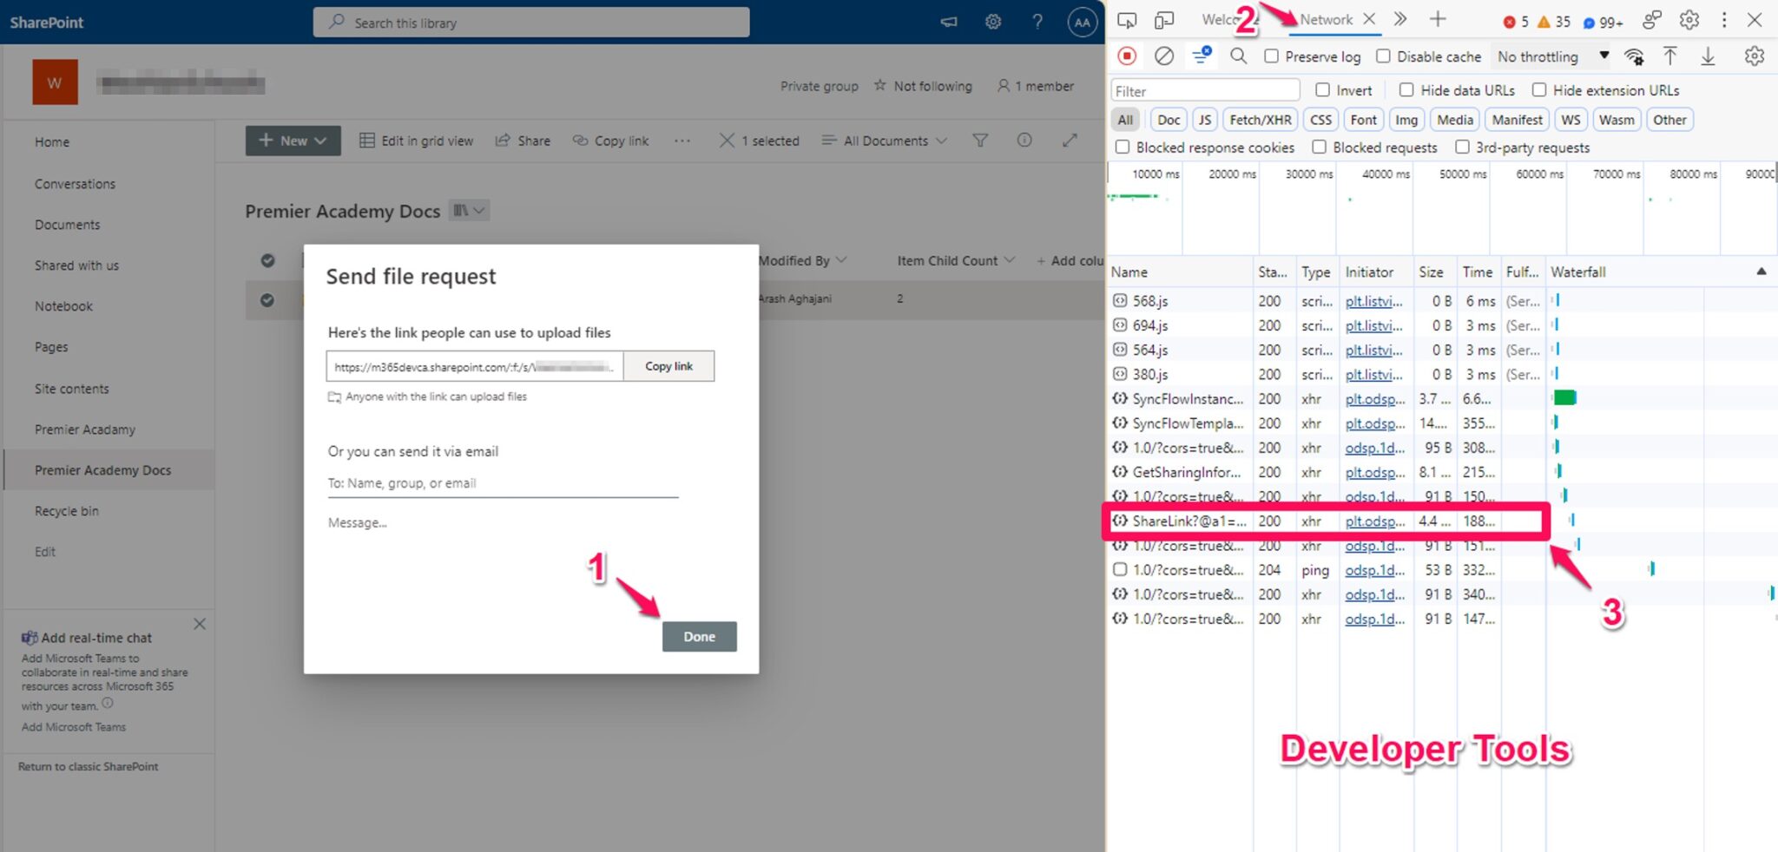Screen dimensions: 1778x852
Task: Select the inspect element tool
Action: tap(1127, 19)
